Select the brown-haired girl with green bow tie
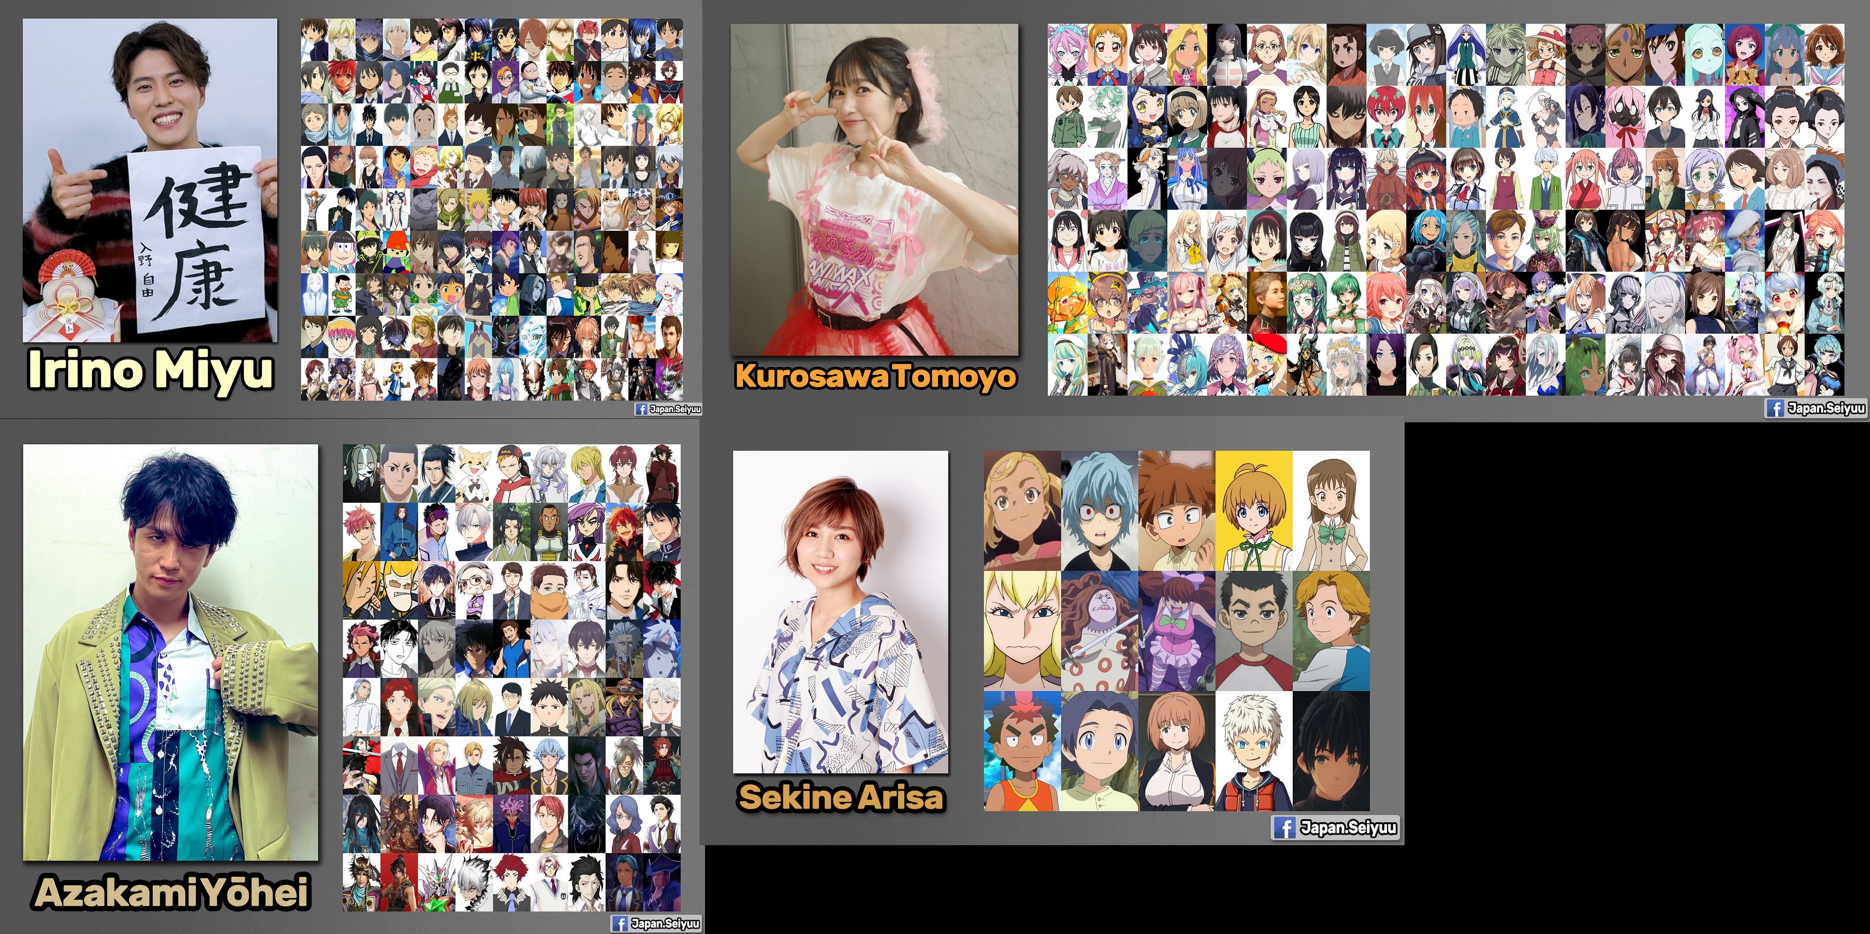Image resolution: width=1870 pixels, height=934 pixels. click(1332, 510)
